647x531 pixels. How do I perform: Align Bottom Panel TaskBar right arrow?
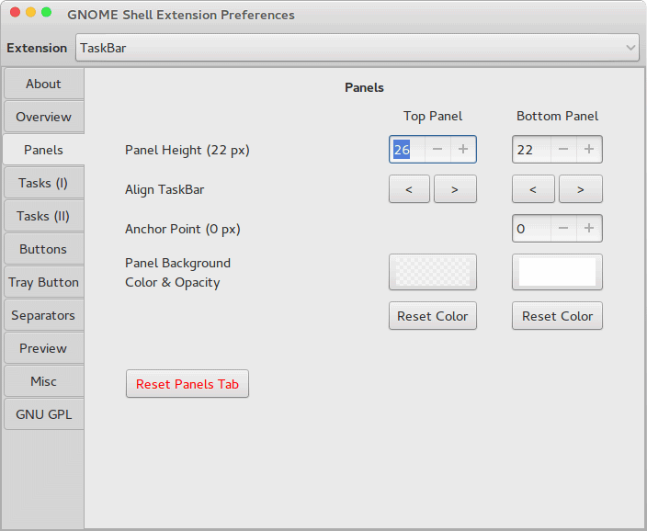tap(581, 189)
